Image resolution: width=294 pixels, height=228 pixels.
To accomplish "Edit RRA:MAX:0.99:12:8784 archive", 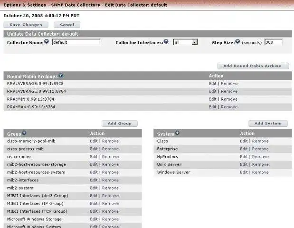I will pyautogui.click(x=212, y=107).
